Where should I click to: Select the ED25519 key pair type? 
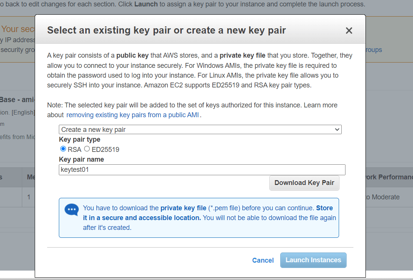point(87,149)
